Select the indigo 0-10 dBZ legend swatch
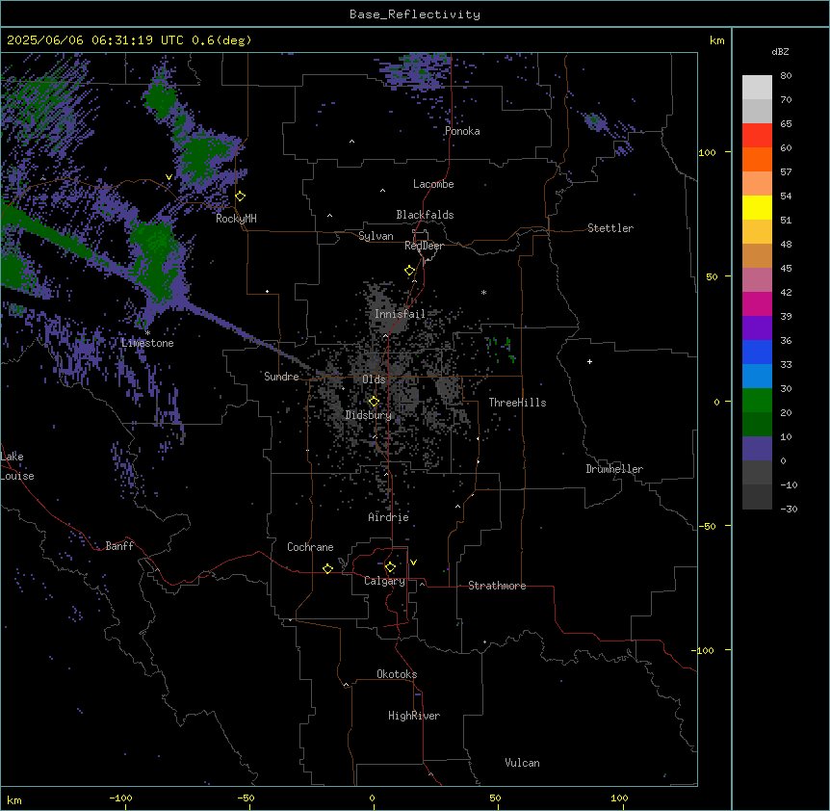Image resolution: width=830 pixels, height=811 pixels. [x=757, y=449]
